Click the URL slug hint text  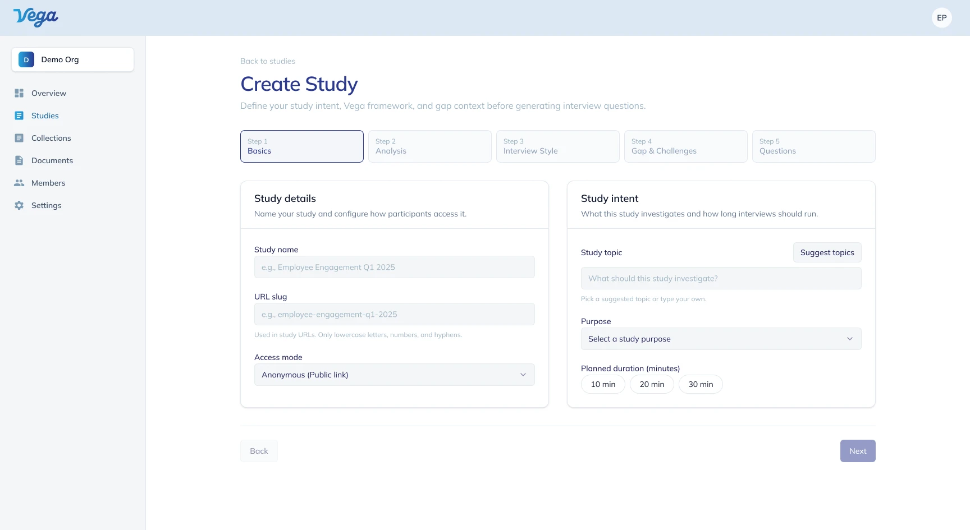pyautogui.click(x=358, y=335)
